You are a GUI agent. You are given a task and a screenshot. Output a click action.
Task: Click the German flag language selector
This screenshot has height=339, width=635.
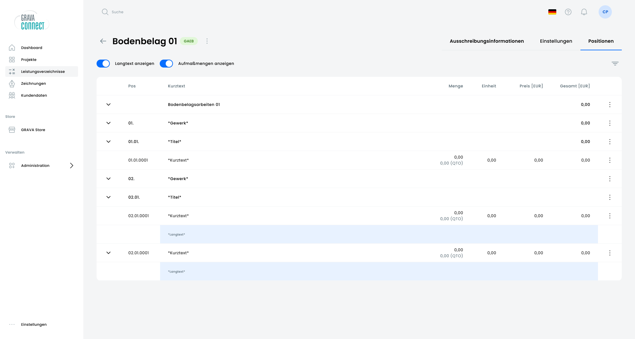coord(552,12)
